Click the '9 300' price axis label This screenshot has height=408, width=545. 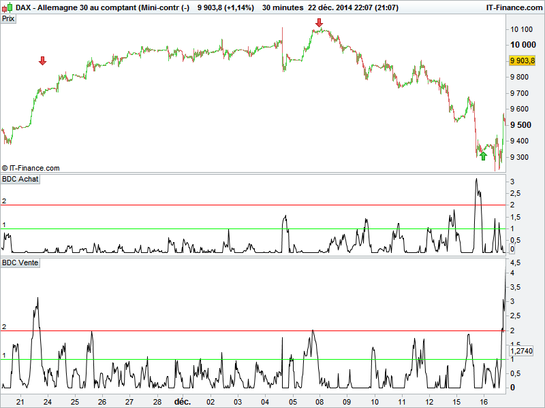(x=519, y=157)
